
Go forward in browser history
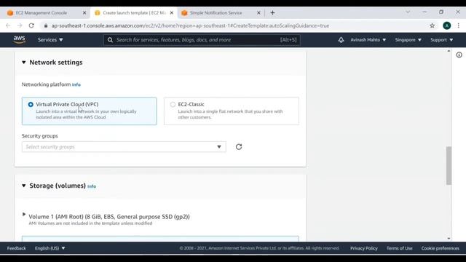tap(20, 25)
